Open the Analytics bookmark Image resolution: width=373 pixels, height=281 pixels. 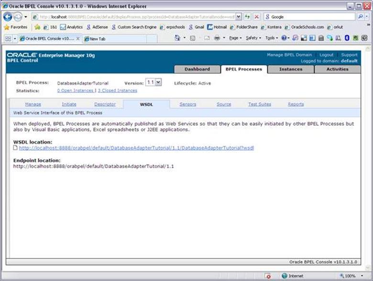pos(71,27)
